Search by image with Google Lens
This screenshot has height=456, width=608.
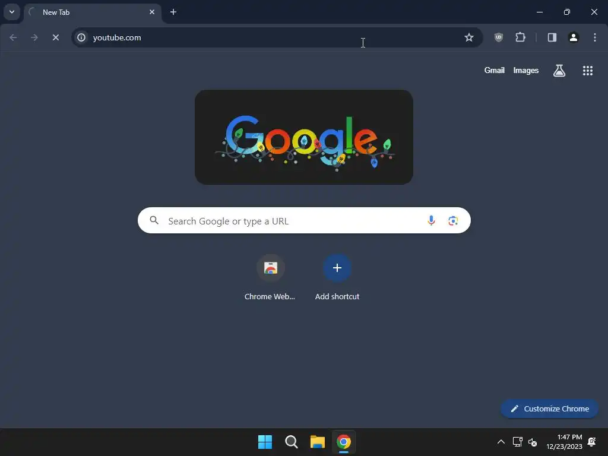(453, 221)
